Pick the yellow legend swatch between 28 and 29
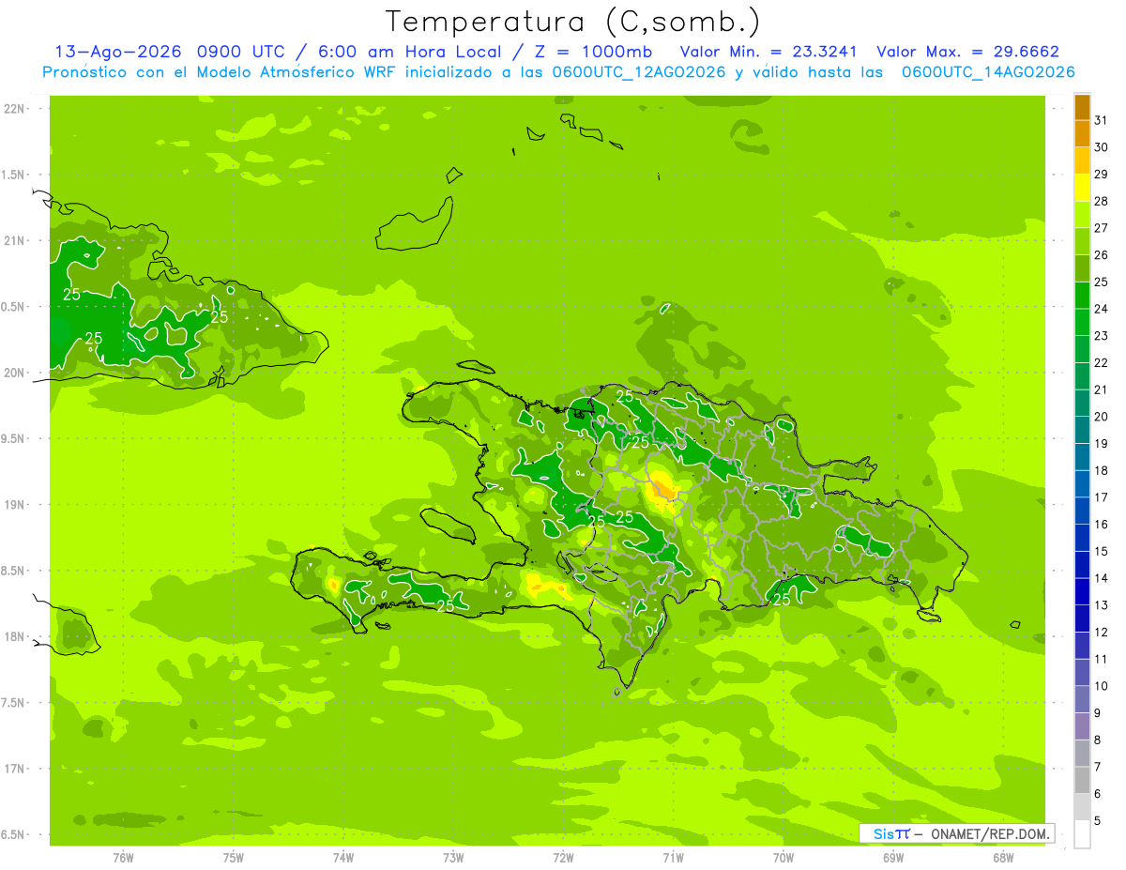The image size is (1126, 870). [1082, 188]
